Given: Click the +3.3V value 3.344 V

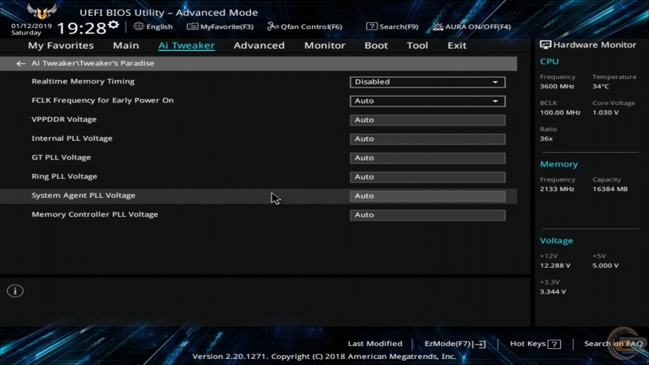Looking at the screenshot, I should pos(553,292).
